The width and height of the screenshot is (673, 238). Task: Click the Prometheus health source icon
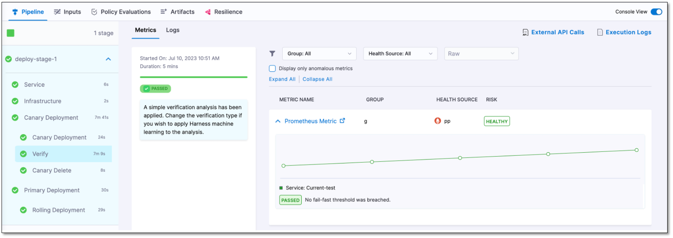coord(438,121)
